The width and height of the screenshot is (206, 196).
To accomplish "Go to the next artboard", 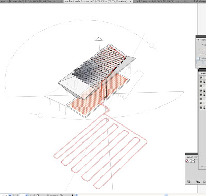I will 31,195.
